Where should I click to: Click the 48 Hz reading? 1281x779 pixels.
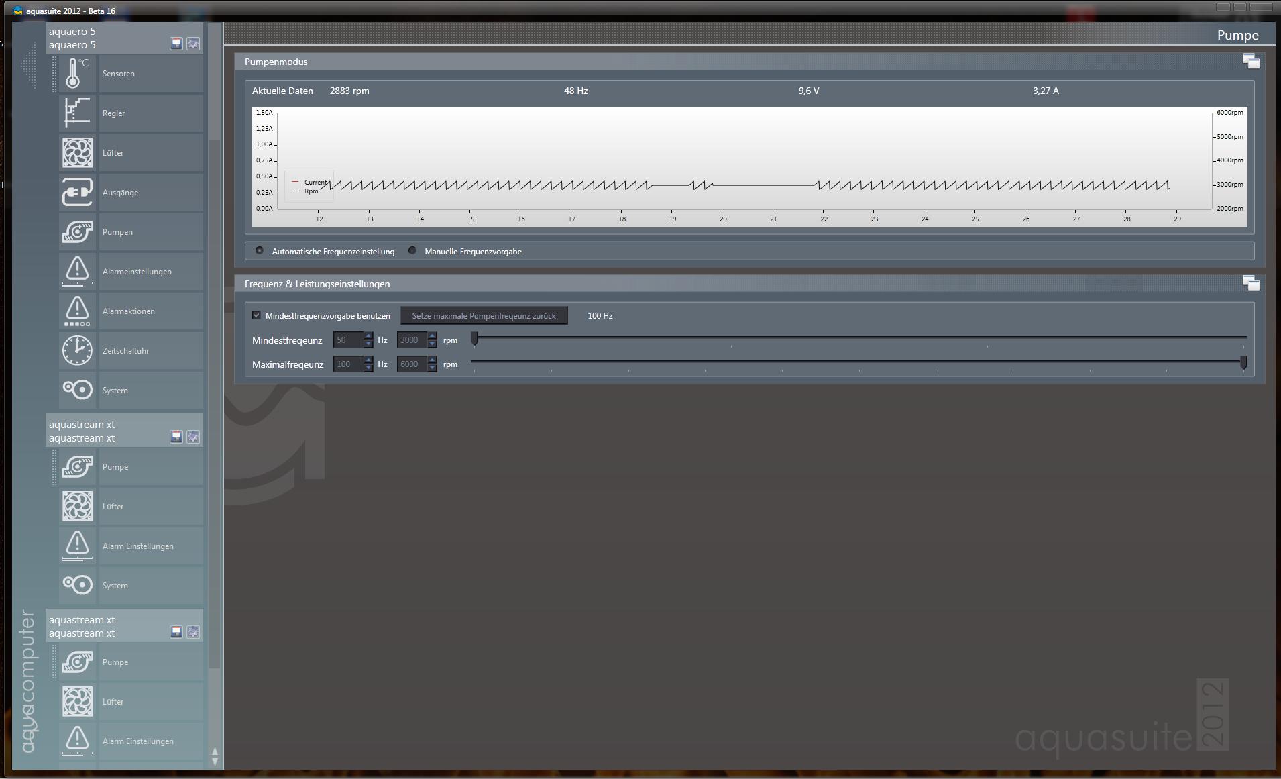click(576, 91)
